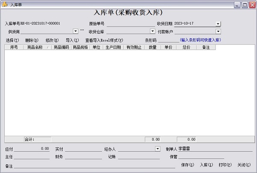Click the 合计 summary cell
The image size is (257, 173).
[38, 140]
